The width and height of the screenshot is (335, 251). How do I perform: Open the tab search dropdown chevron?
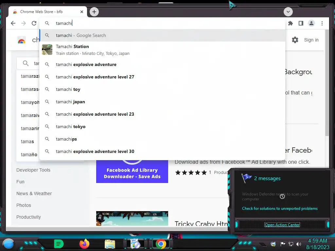(288, 12)
